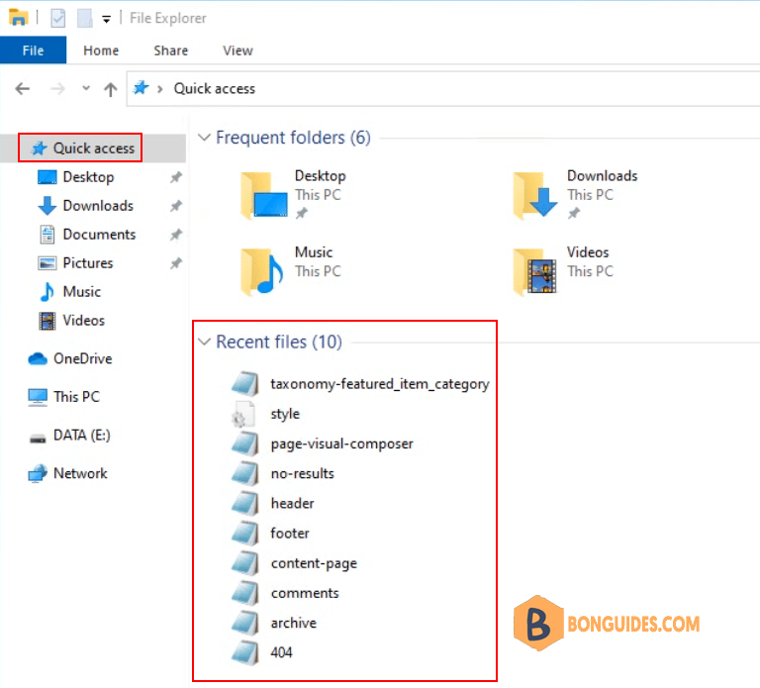Click the File Explorer title bar icon
Image resolution: width=760 pixels, height=688 pixels.
pyautogui.click(x=18, y=18)
